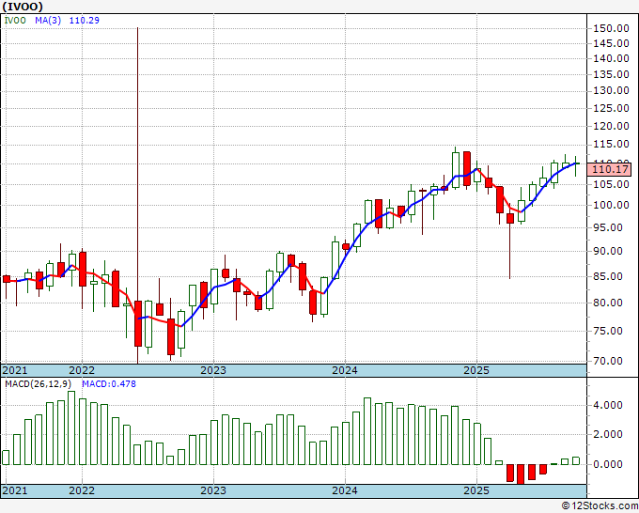639x513 pixels.
Task: Click the 85.00 price axis label
Action: click(x=608, y=276)
